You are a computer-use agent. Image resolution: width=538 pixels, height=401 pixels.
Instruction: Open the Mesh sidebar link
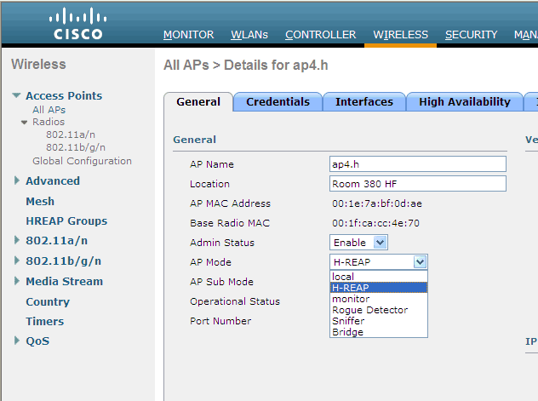click(40, 202)
